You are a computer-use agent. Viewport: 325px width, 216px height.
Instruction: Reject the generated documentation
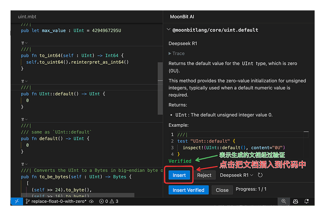(204, 175)
